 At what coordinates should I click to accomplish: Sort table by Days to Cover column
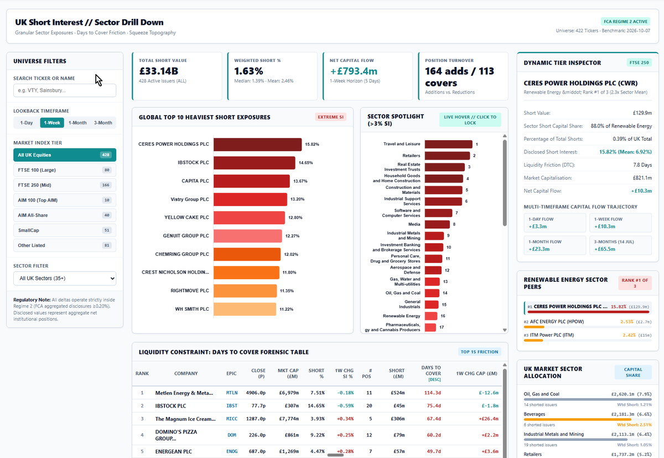click(430, 373)
